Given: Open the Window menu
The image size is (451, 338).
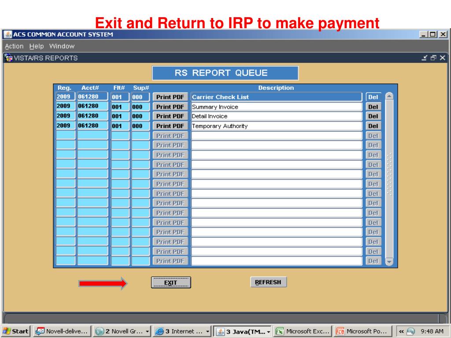Looking at the screenshot, I should click(62, 46).
